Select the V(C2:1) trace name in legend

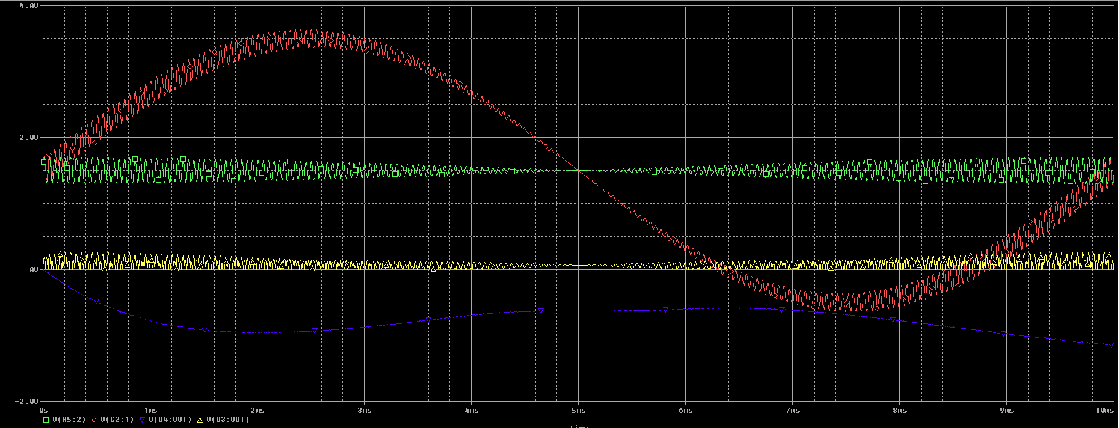(117, 420)
